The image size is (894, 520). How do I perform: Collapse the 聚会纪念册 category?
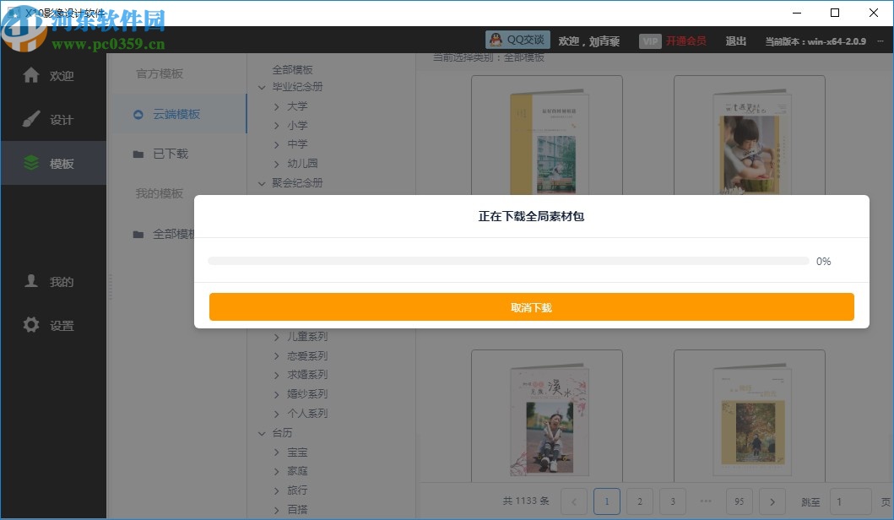(x=263, y=182)
